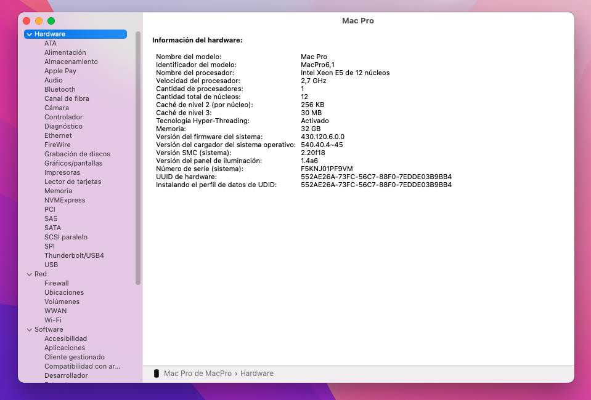
Task: Click the Hyper-Threading value Activado
Action: tap(315, 121)
